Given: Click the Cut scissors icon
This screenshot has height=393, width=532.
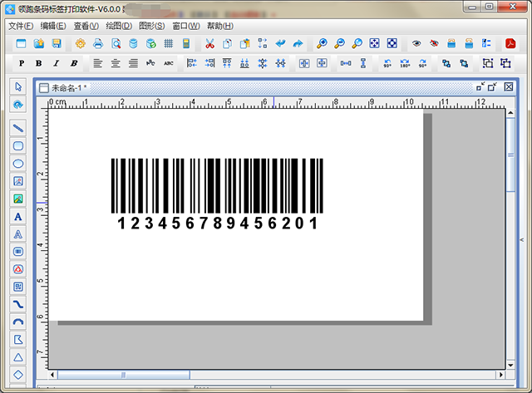Looking at the screenshot, I should pyautogui.click(x=209, y=43).
